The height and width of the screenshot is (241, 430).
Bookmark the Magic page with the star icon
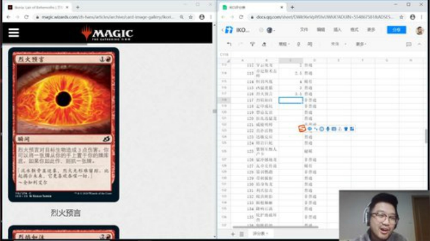pyautogui.click(x=191, y=17)
